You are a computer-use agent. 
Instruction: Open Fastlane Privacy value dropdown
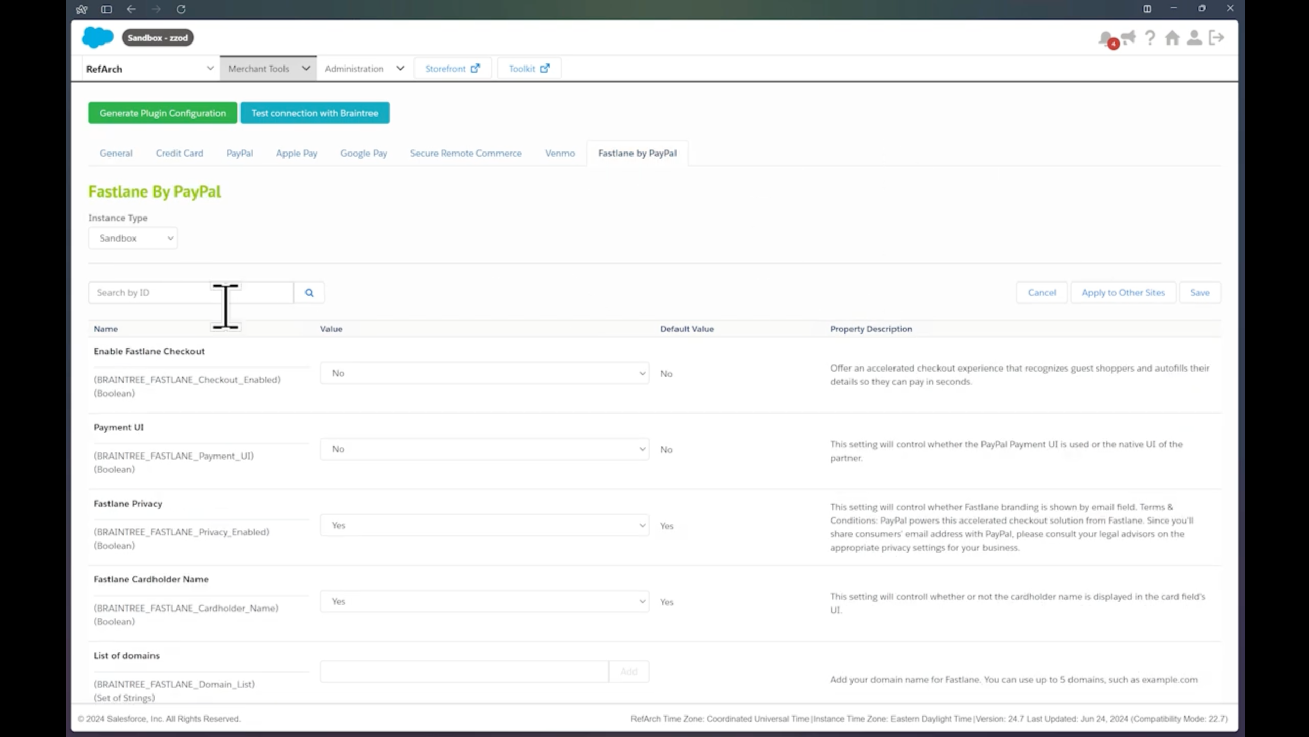484,525
